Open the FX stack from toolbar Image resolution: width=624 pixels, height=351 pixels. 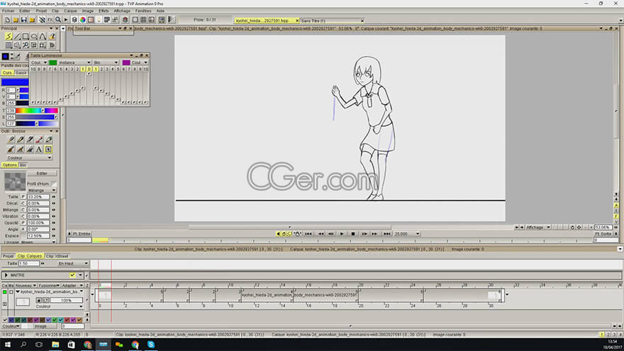(x=50, y=20)
